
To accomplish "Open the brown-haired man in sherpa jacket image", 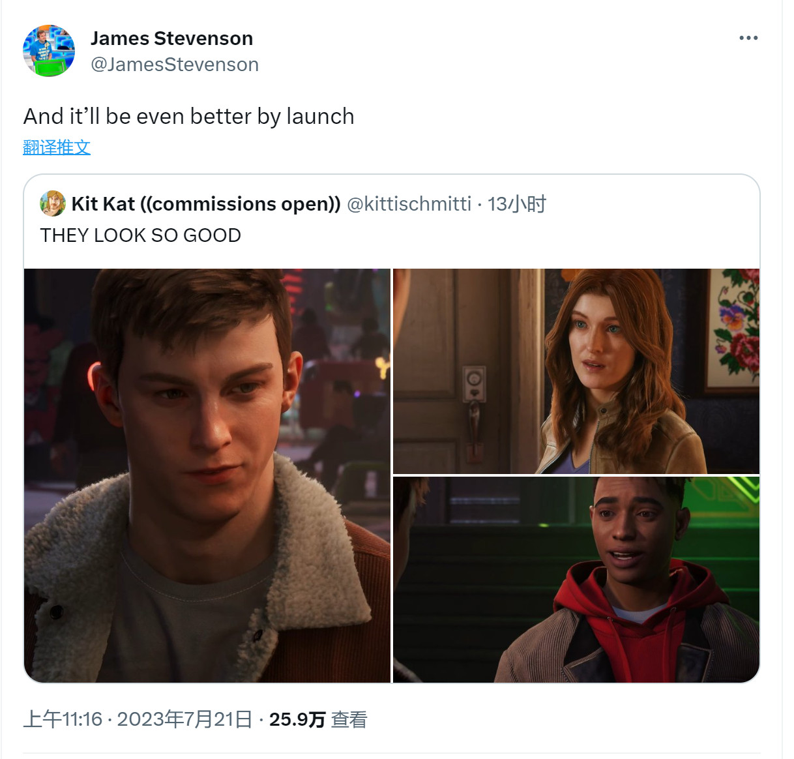I will coord(207,475).
